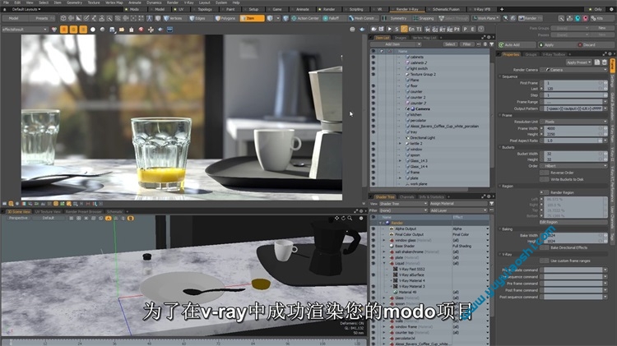Open the bucket Order dropdown
617x346 pixels.
pyautogui.click(x=573, y=166)
